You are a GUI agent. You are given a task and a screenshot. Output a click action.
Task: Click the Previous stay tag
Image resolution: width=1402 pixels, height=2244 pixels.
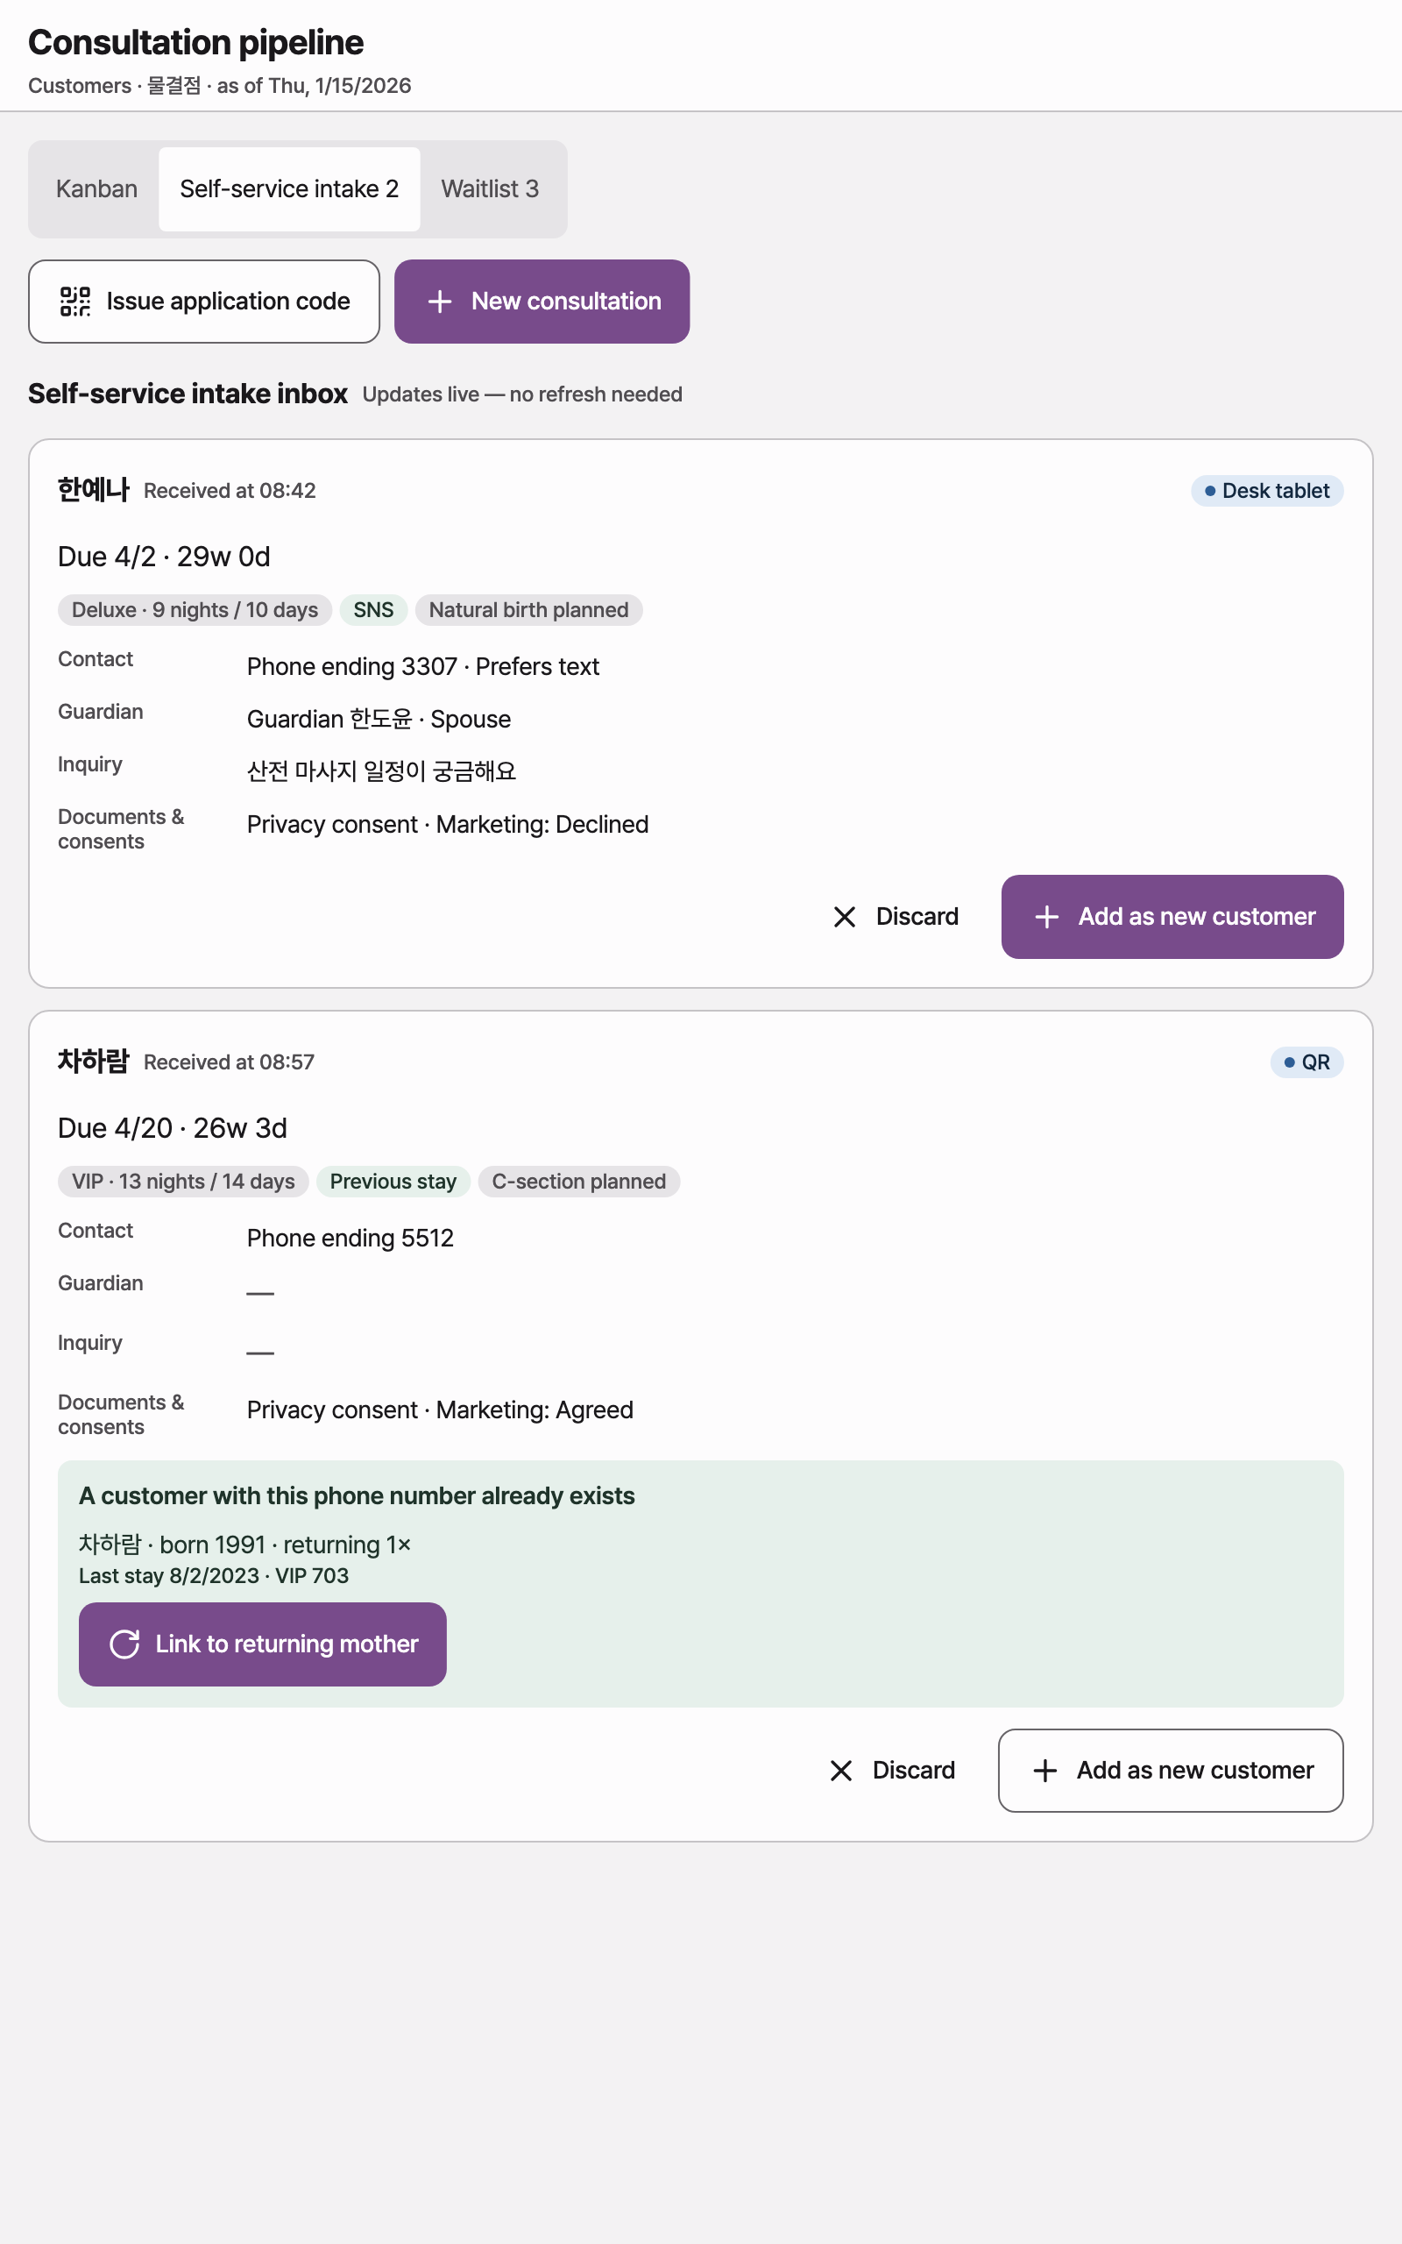pos(393,1182)
